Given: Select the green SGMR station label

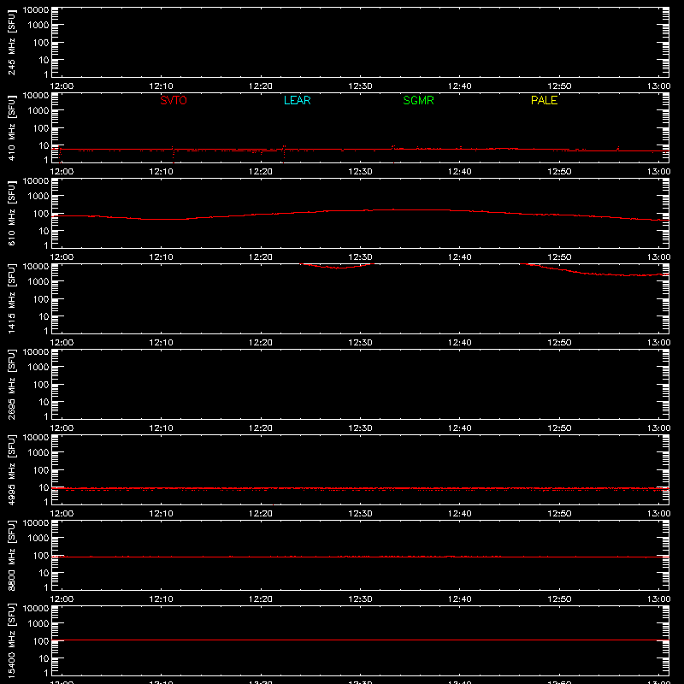Looking at the screenshot, I should [x=418, y=100].
